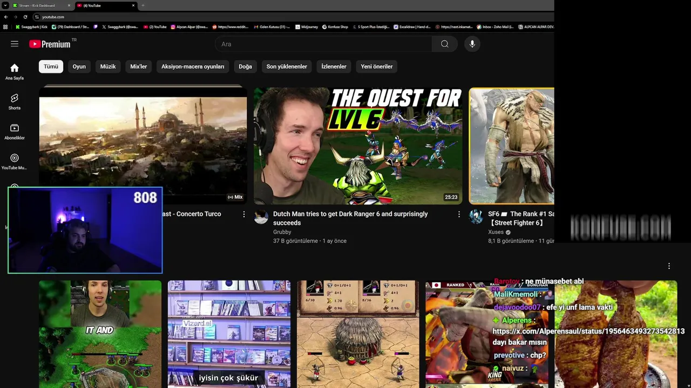The width and height of the screenshot is (691, 388).
Task: Select the Aksiyon-macera oyunları chip
Action: coord(193,66)
